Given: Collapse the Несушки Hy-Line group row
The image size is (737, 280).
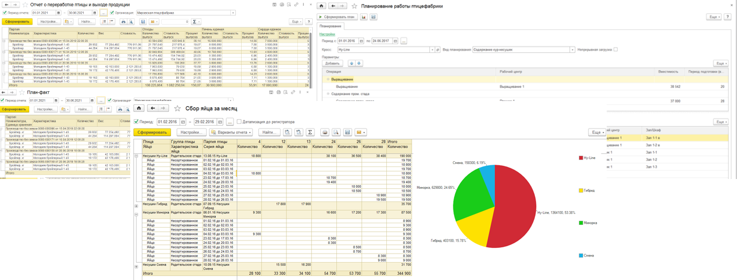Looking at the screenshot, I should click(x=137, y=156).
